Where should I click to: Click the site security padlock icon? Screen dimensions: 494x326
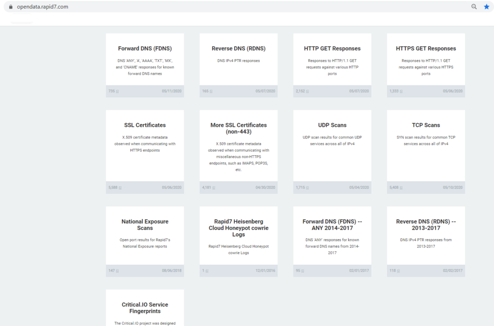[11, 7]
